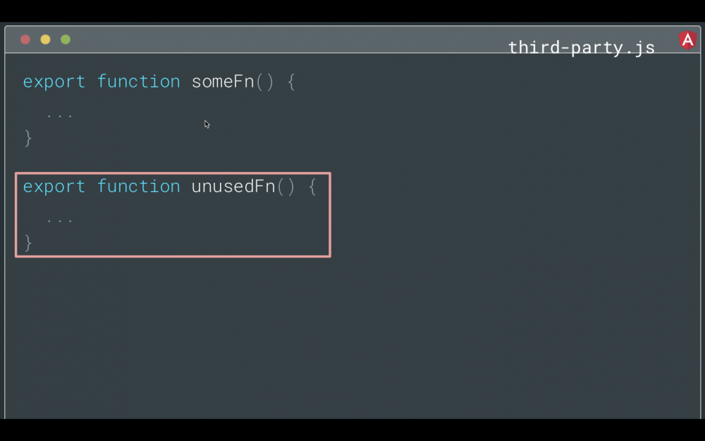The width and height of the screenshot is (705, 441).
Task: Click the yellow minimize dot
Action: pos(45,40)
